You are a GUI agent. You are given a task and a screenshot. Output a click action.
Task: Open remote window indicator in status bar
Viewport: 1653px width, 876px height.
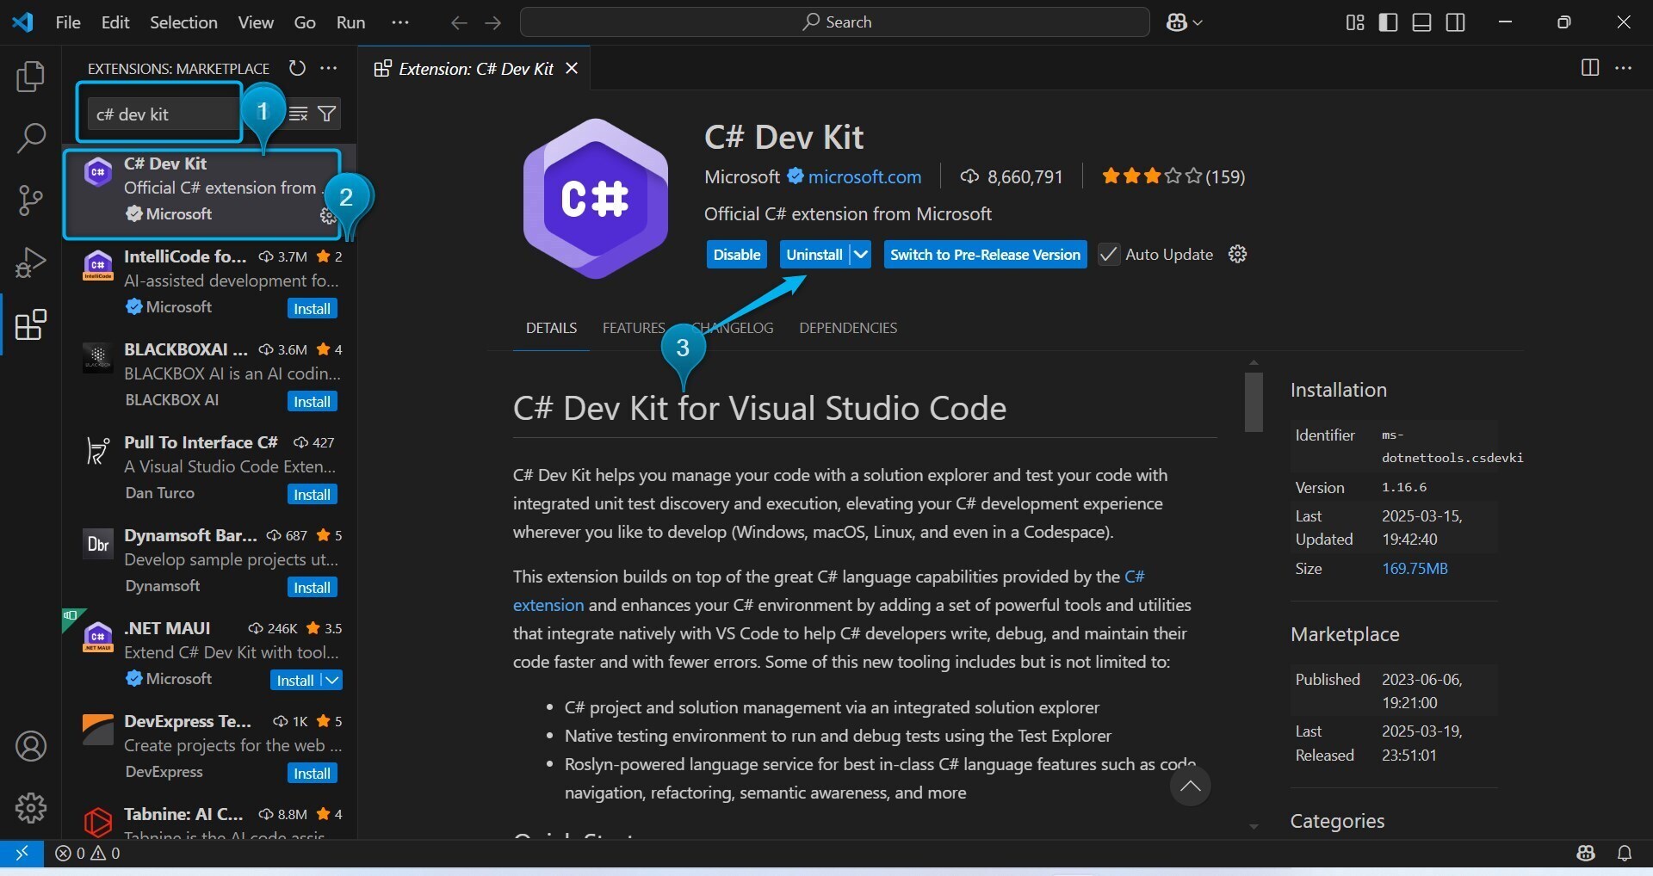[22, 853]
